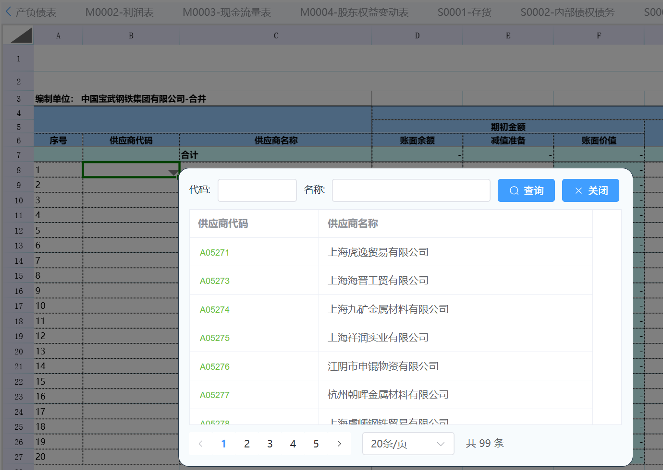Open the dropdown arrow in cell B8

click(173, 173)
